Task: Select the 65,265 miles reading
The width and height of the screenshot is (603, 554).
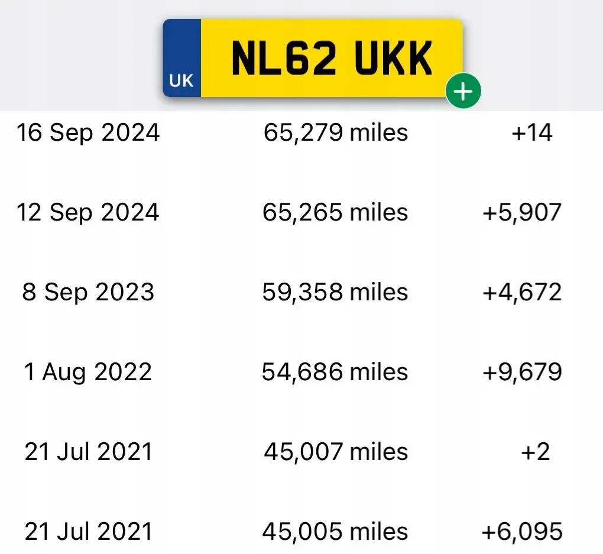Action: point(335,212)
